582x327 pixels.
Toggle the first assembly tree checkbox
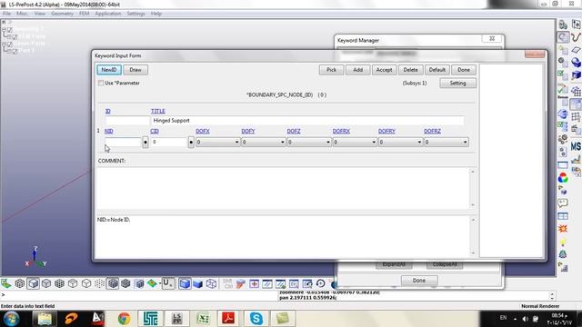click(x=10, y=29)
